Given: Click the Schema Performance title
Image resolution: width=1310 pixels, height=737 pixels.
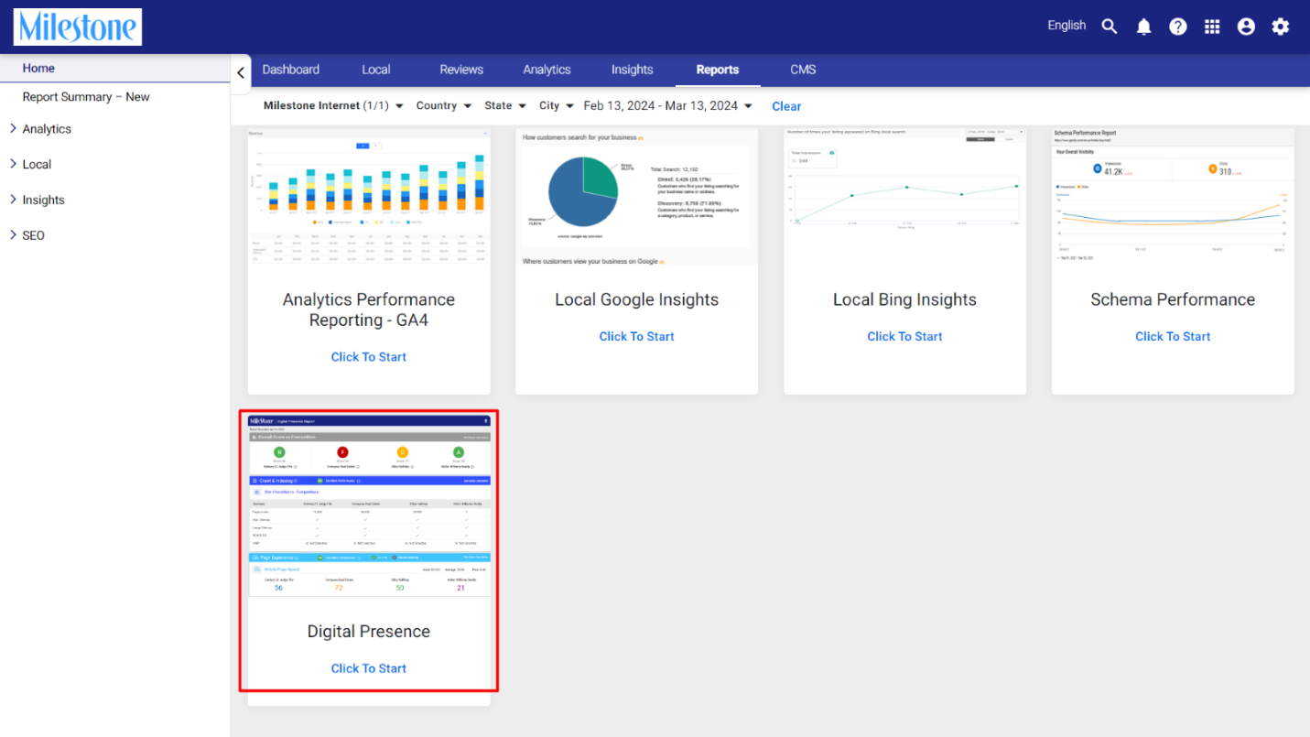Looking at the screenshot, I should pyautogui.click(x=1173, y=299).
